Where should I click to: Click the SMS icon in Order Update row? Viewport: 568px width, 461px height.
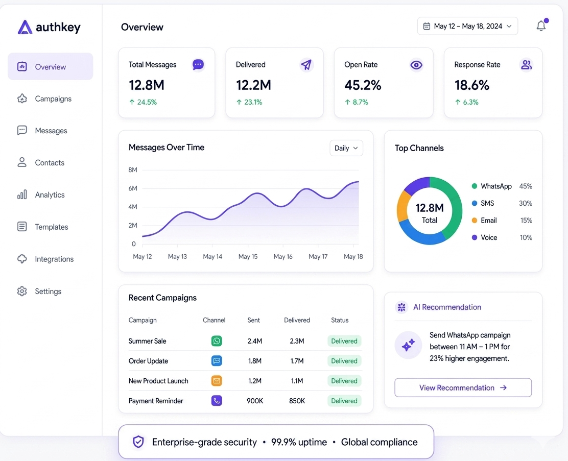click(x=217, y=361)
